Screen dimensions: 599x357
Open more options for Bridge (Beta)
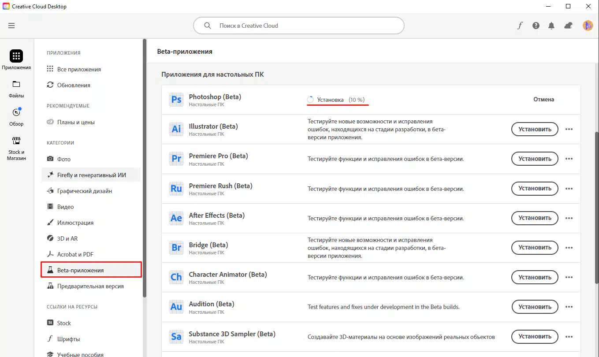569,248
